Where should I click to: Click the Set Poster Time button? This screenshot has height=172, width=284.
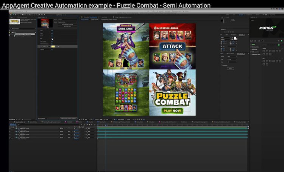click(67, 27)
